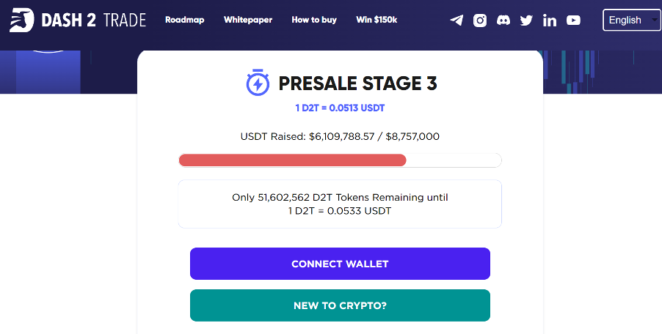The image size is (662, 334).
Task: Click the CONNECT WALLET button
Action: 340,264
